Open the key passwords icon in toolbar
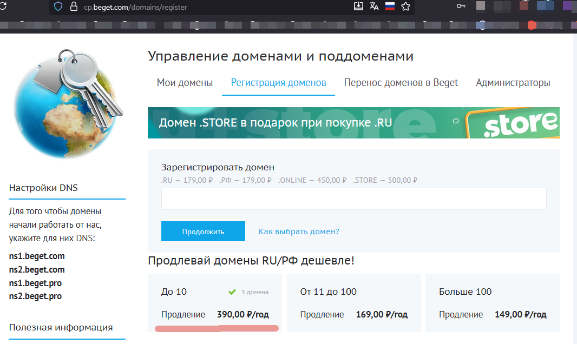 click(461, 6)
